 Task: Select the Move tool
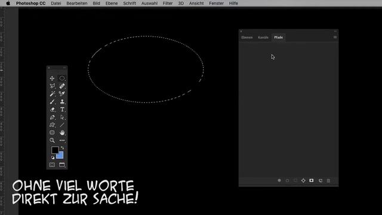[x=52, y=78]
